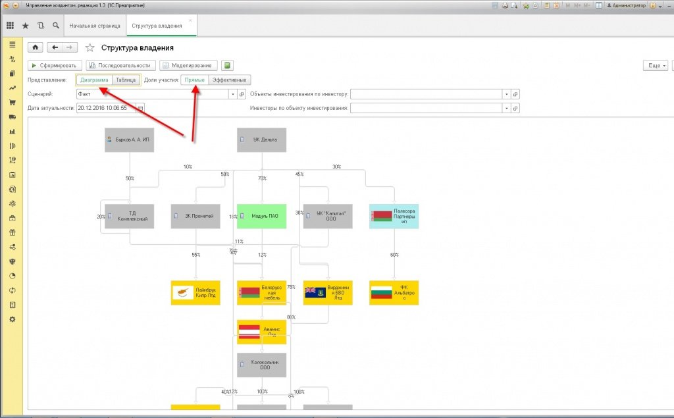Click the Объекты инвестирования по инвестору field
The width and height of the screenshot is (674, 418).
(x=427, y=94)
